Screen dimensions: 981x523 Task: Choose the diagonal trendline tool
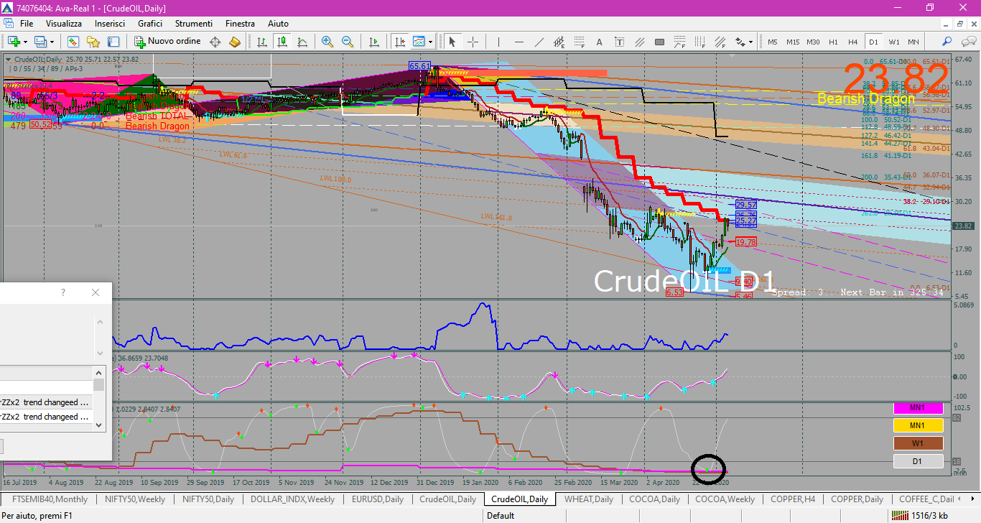click(539, 42)
